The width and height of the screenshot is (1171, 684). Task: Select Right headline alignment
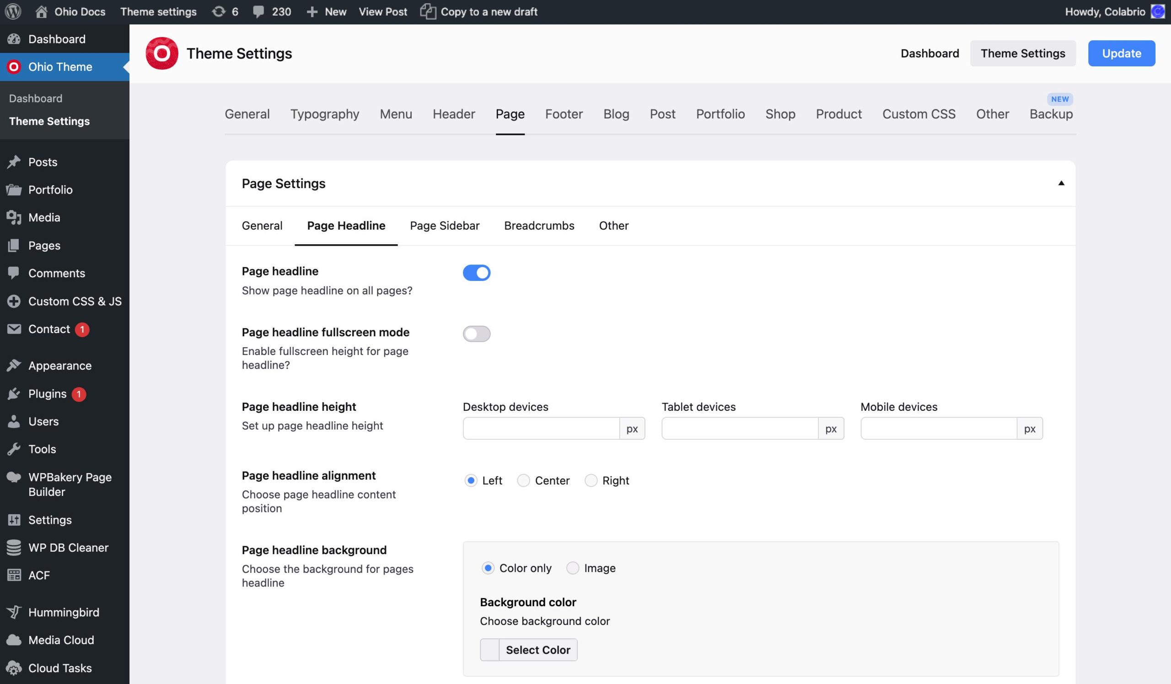(x=591, y=480)
